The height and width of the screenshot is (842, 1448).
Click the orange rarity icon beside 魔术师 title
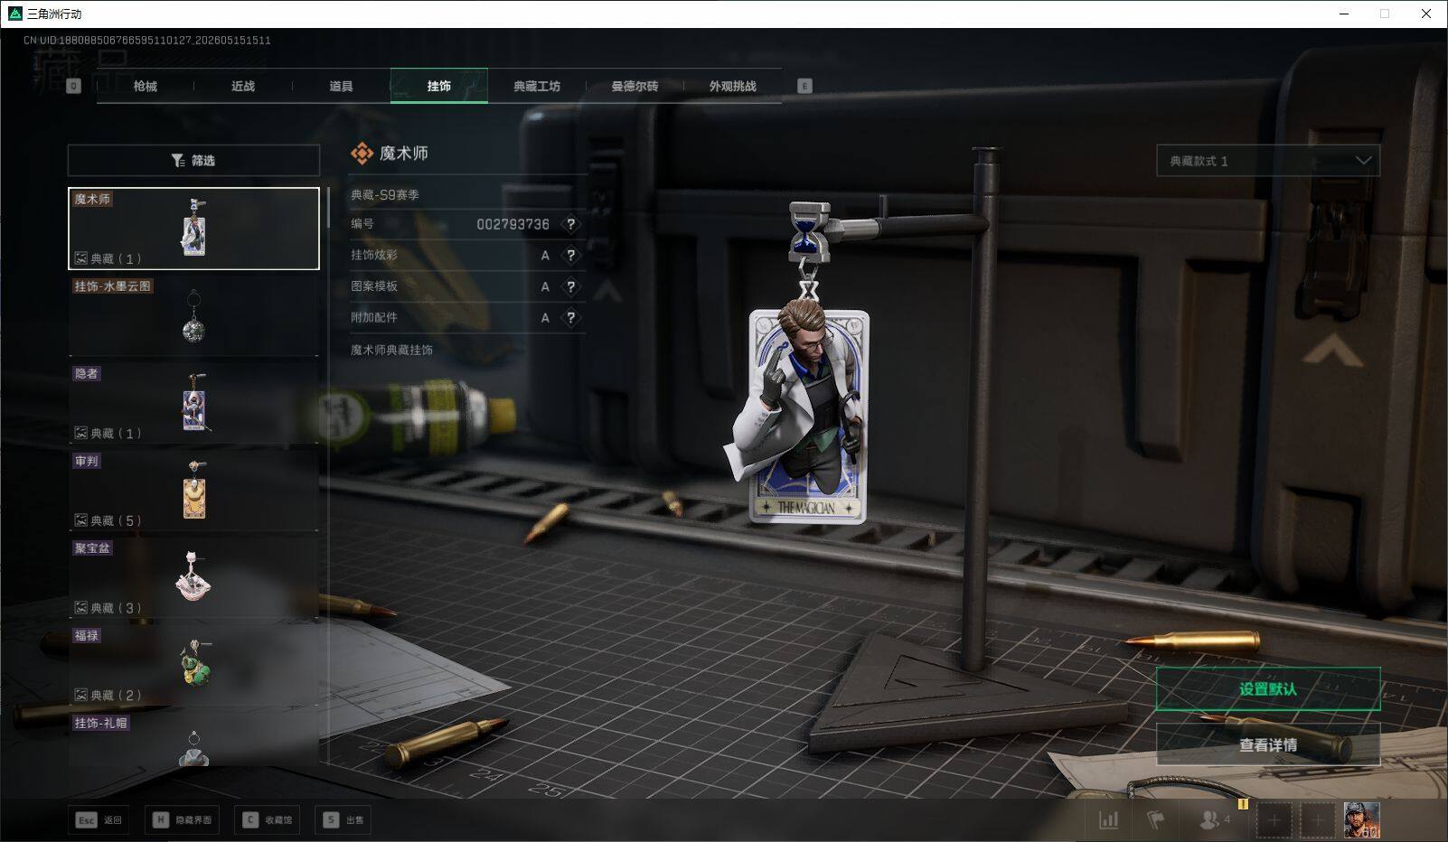(362, 154)
